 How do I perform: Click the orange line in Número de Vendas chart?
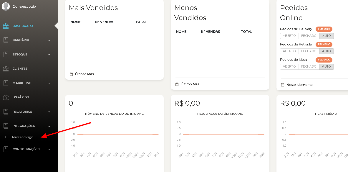(x=118, y=134)
